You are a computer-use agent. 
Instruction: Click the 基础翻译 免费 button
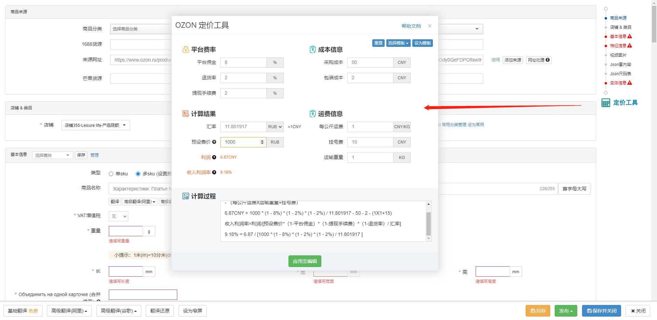tap(23, 311)
